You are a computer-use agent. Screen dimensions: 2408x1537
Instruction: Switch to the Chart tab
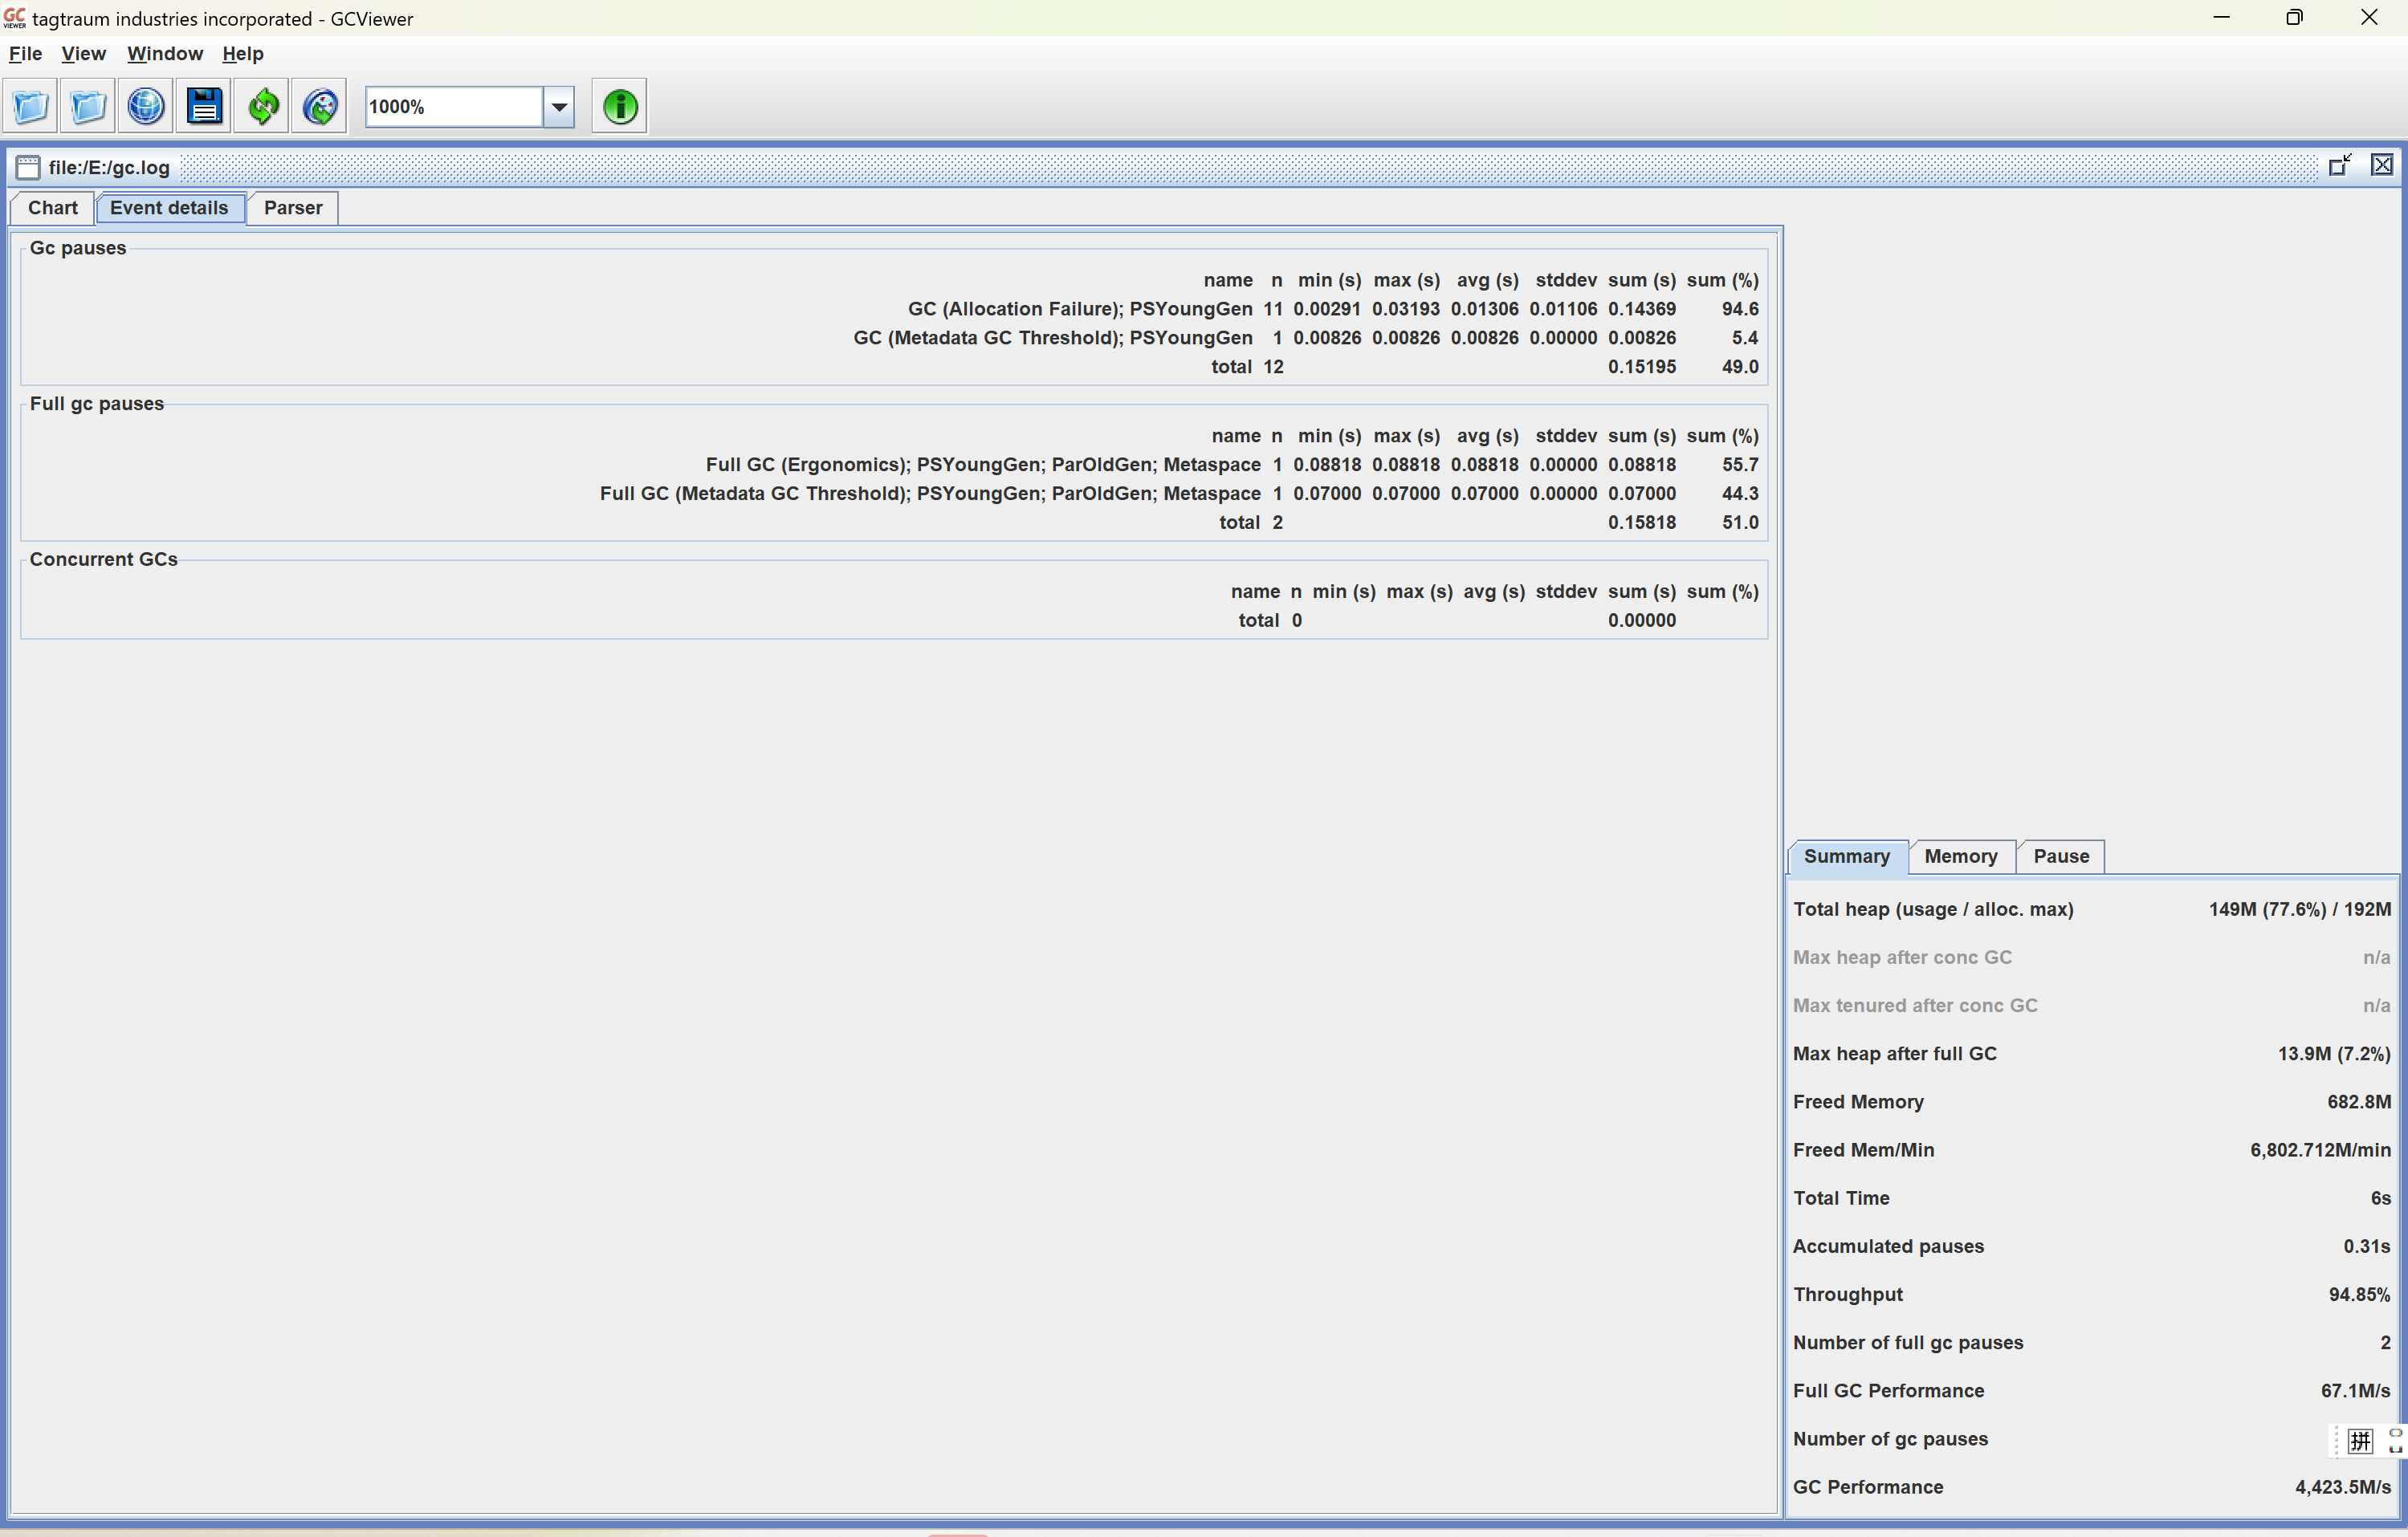(52, 208)
